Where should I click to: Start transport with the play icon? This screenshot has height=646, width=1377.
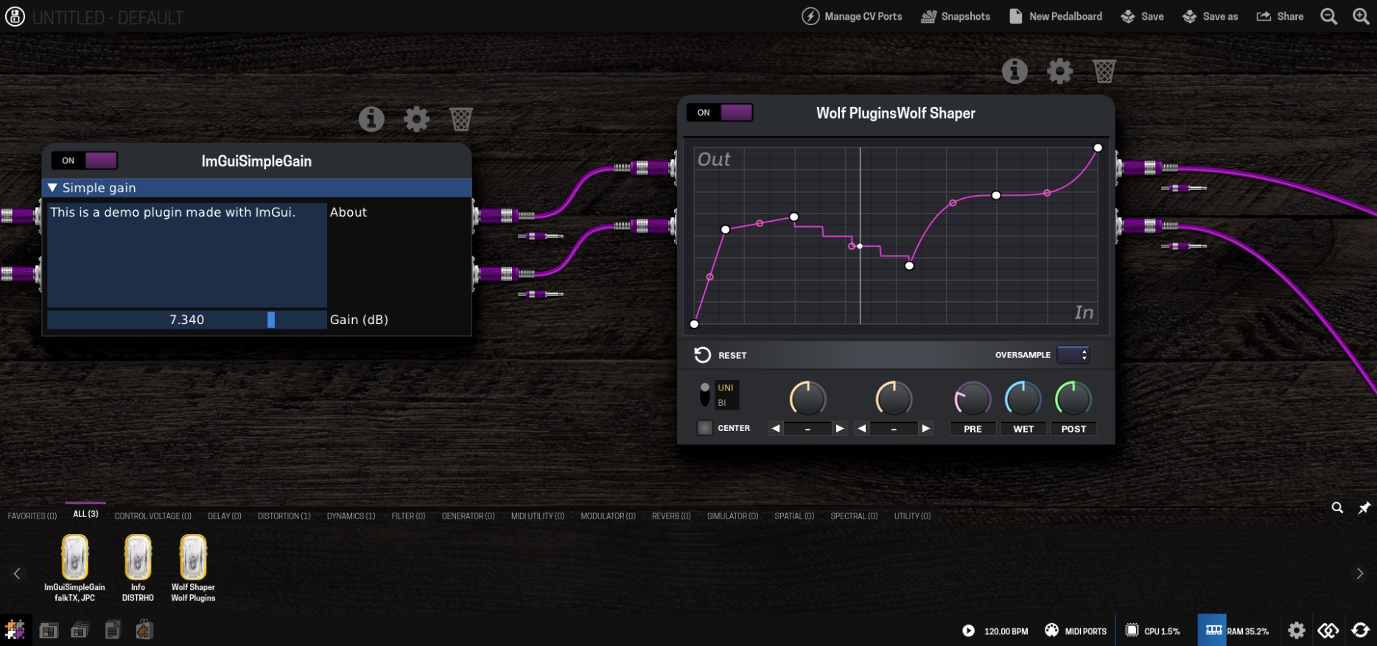point(969,631)
